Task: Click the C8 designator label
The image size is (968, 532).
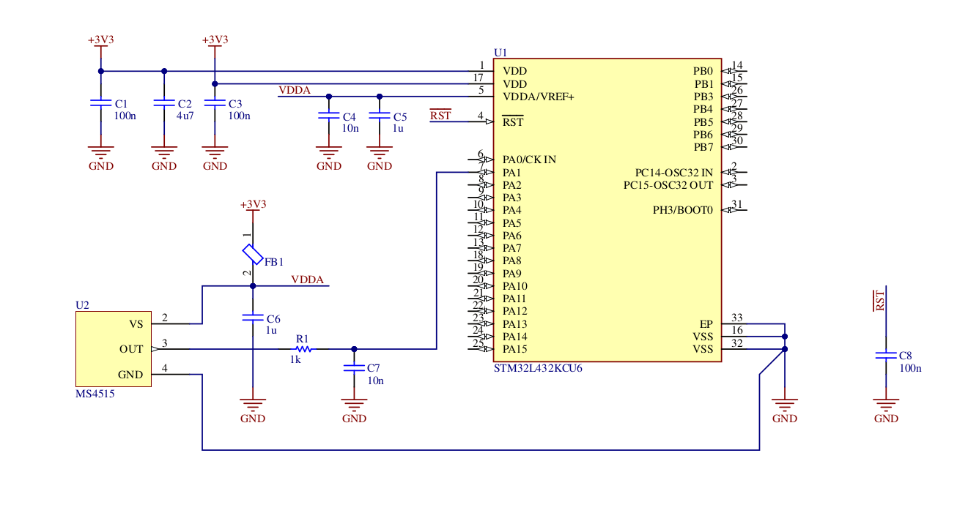Action: (906, 356)
